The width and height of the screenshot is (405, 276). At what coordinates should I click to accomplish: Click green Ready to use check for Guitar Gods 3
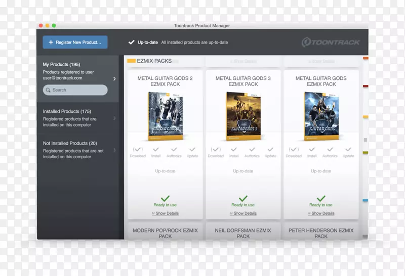tap(243, 199)
